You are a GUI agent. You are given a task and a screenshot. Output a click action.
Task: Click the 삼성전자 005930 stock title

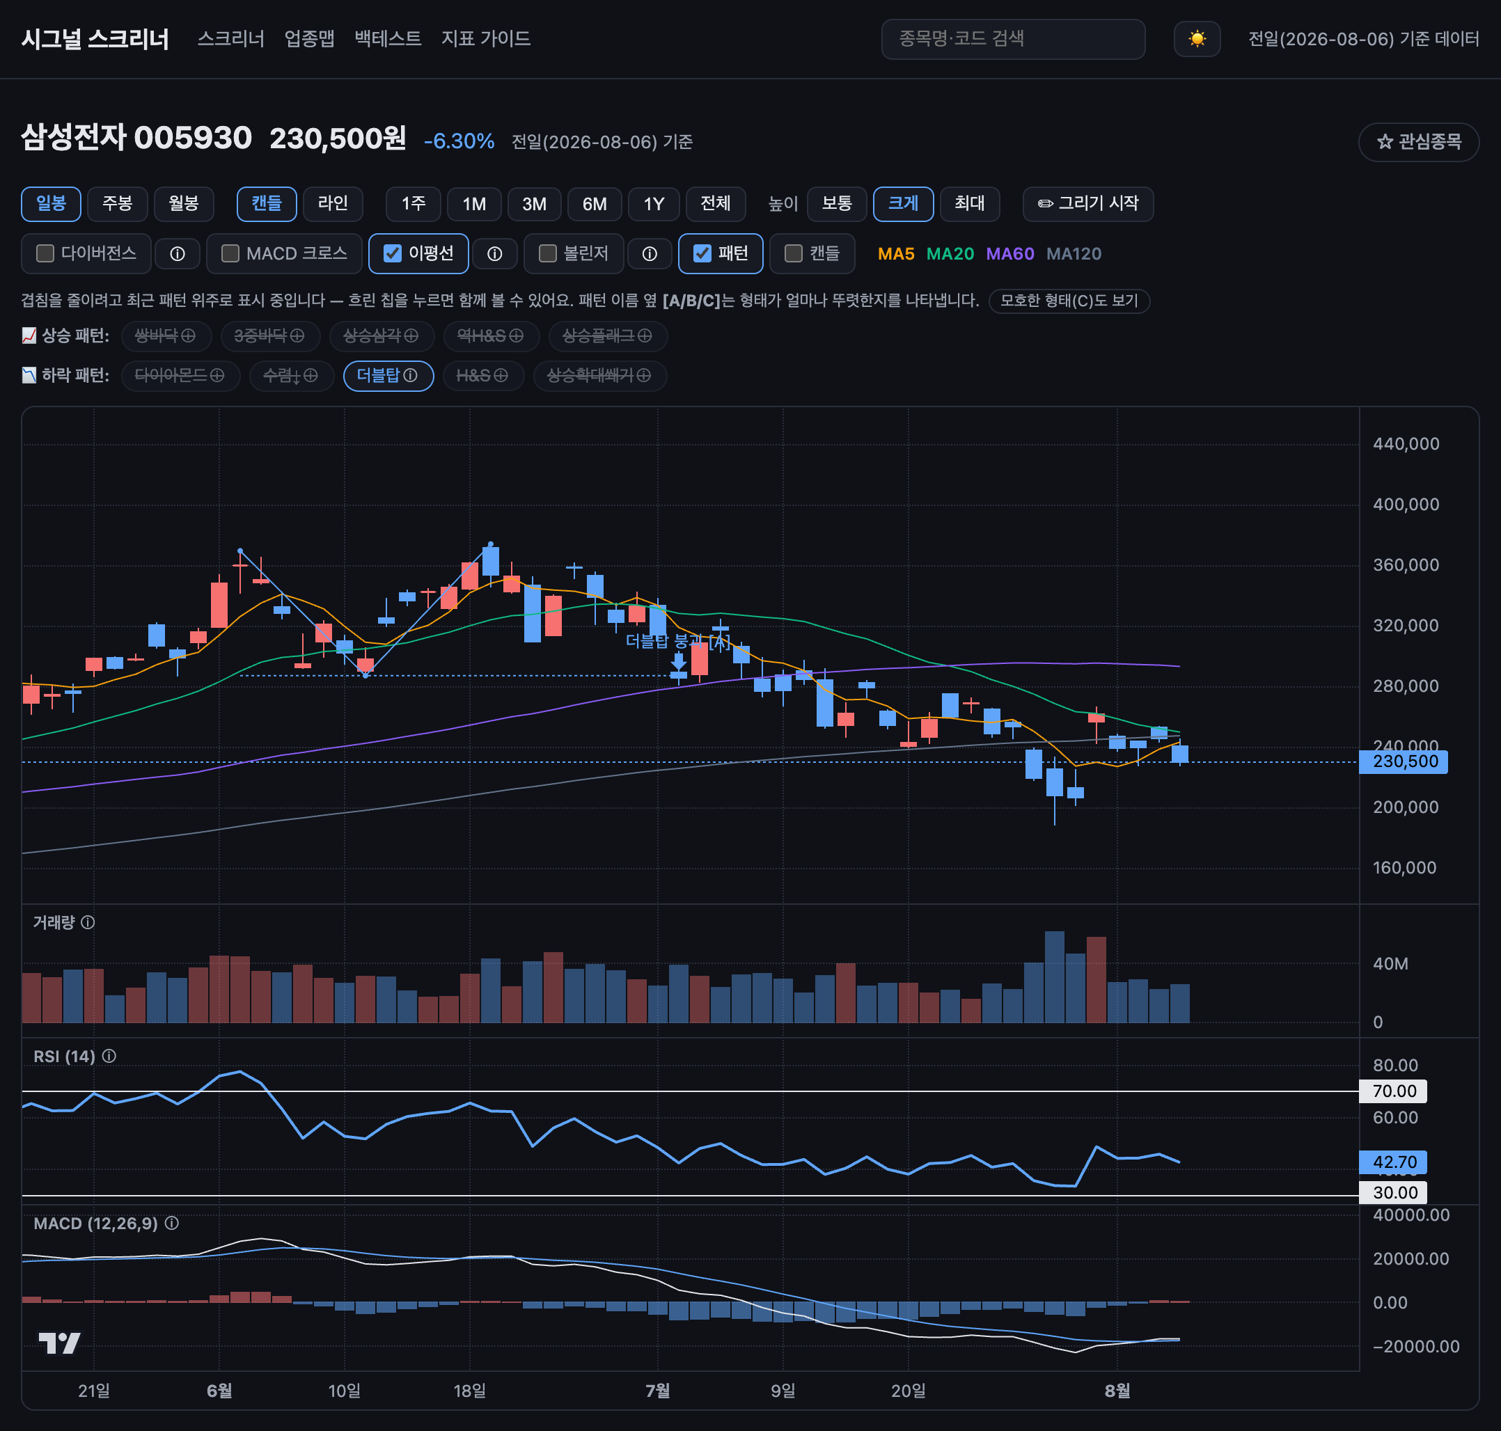tap(136, 138)
